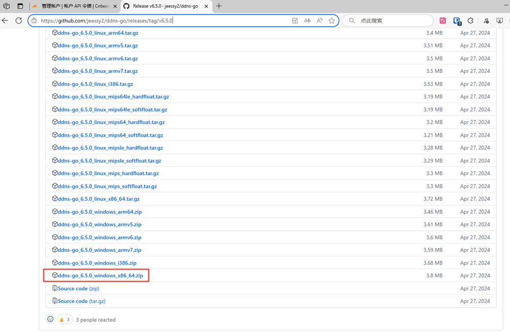The height and width of the screenshot is (335, 510).
Task: Close the 管理帐户 API 令牌 tab
Action: [115, 6]
